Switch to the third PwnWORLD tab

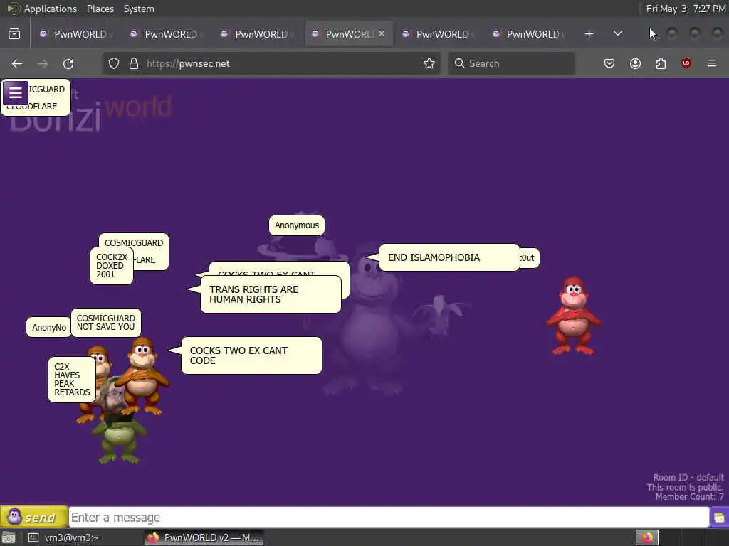256,34
